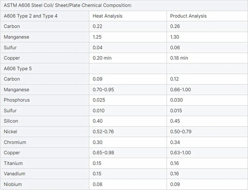Click the 'Product Analysis' column header
248x190 pixels.
point(188,16)
